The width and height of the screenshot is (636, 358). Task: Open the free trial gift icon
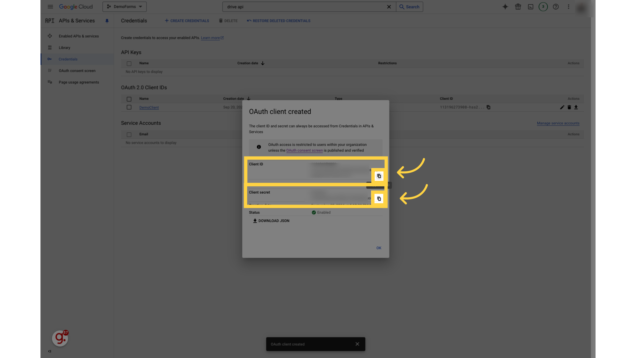pyautogui.click(x=518, y=7)
